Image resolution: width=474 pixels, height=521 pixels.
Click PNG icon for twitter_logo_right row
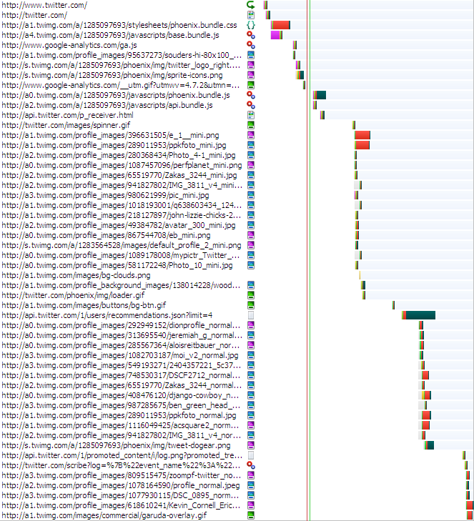pyautogui.click(x=251, y=65)
